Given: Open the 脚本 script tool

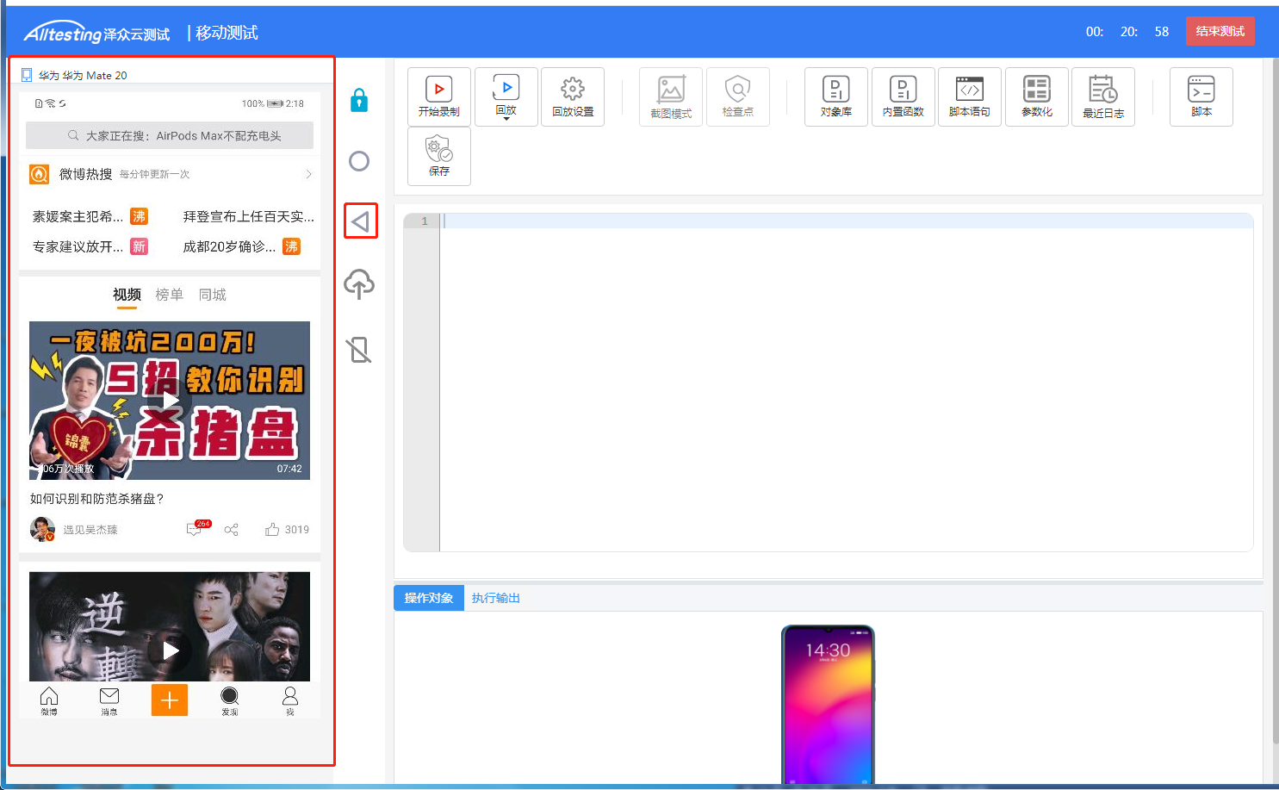Looking at the screenshot, I should (1201, 96).
